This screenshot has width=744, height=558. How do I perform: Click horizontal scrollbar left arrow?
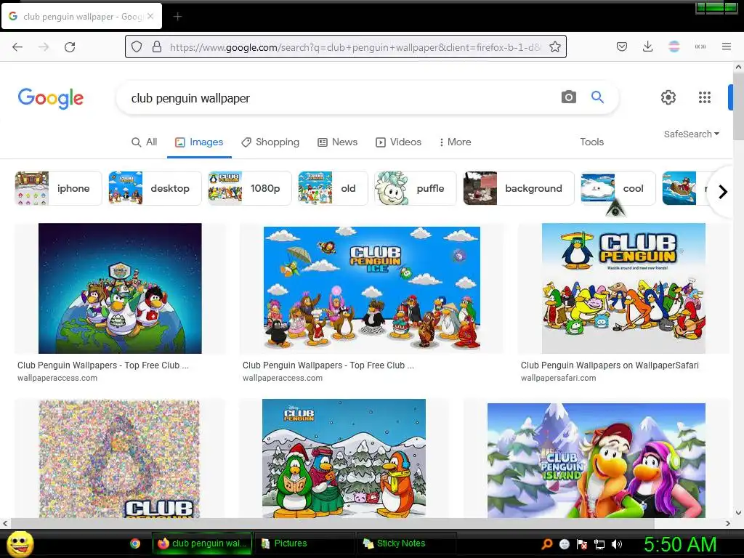(x=5, y=523)
